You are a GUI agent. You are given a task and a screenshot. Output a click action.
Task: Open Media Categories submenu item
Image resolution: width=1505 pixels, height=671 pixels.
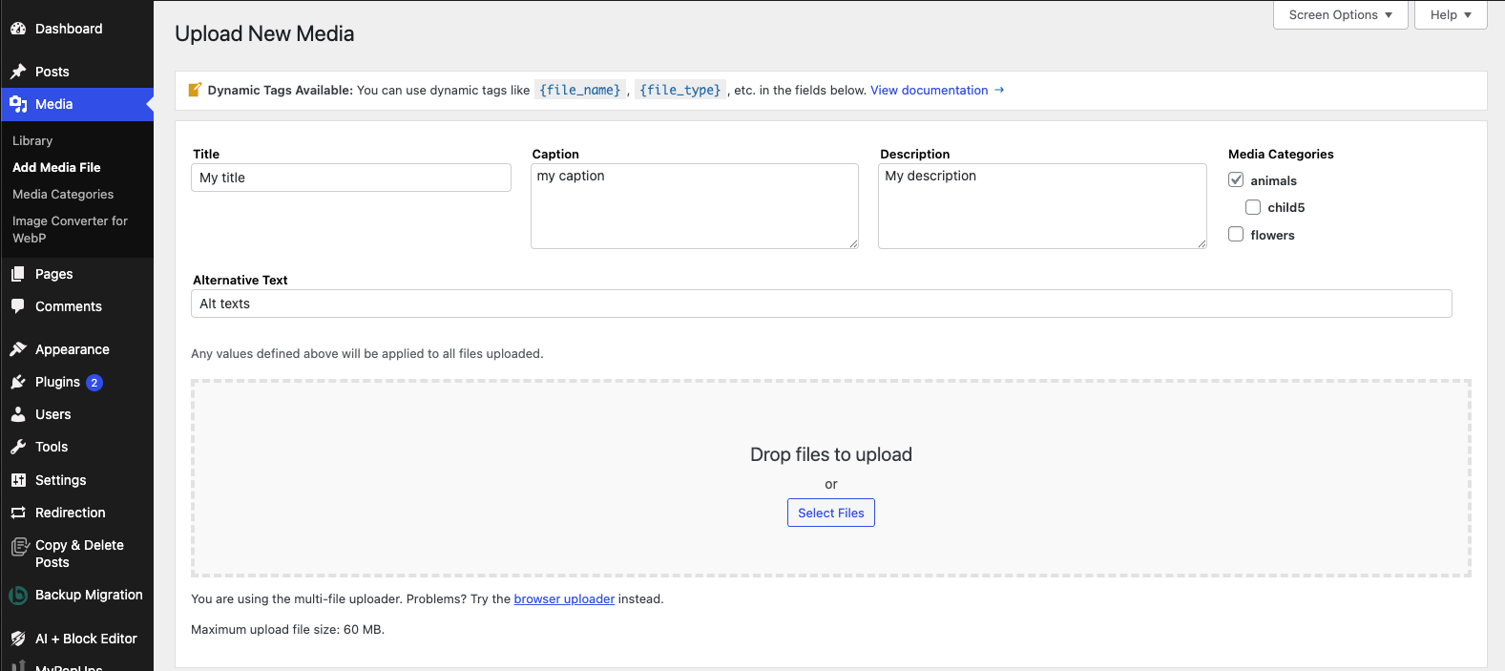(63, 194)
